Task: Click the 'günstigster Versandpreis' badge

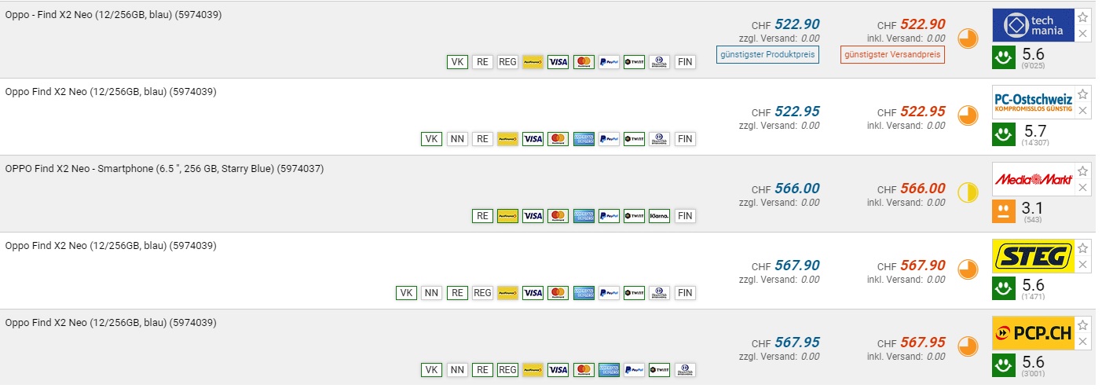Action: click(892, 54)
